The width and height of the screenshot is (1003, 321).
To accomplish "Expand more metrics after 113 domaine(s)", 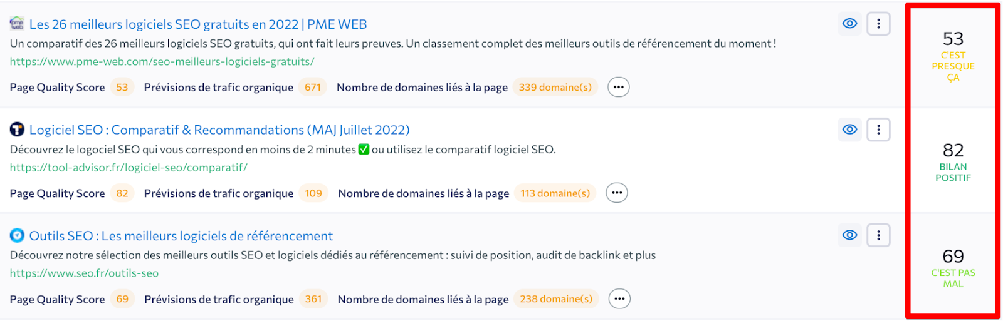I will [x=617, y=193].
